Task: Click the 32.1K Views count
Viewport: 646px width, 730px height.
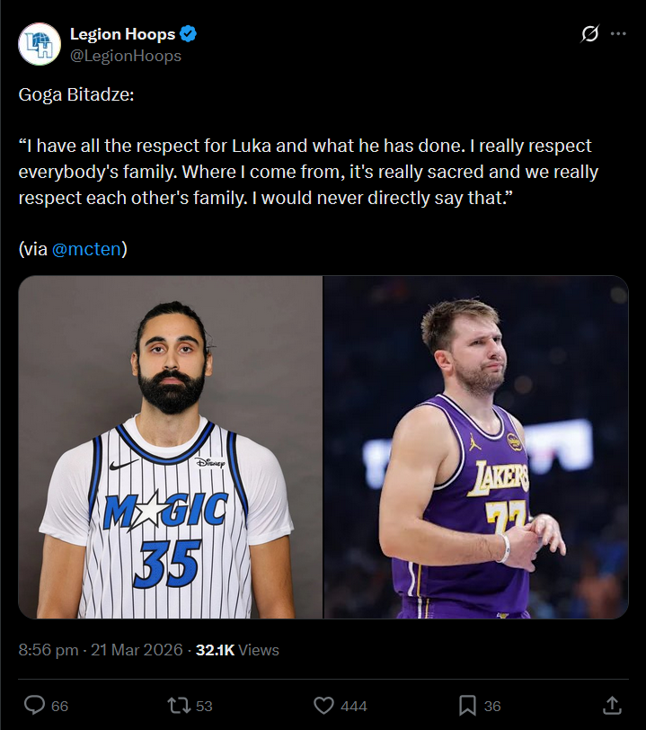Action: pyautogui.click(x=237, y=650)
